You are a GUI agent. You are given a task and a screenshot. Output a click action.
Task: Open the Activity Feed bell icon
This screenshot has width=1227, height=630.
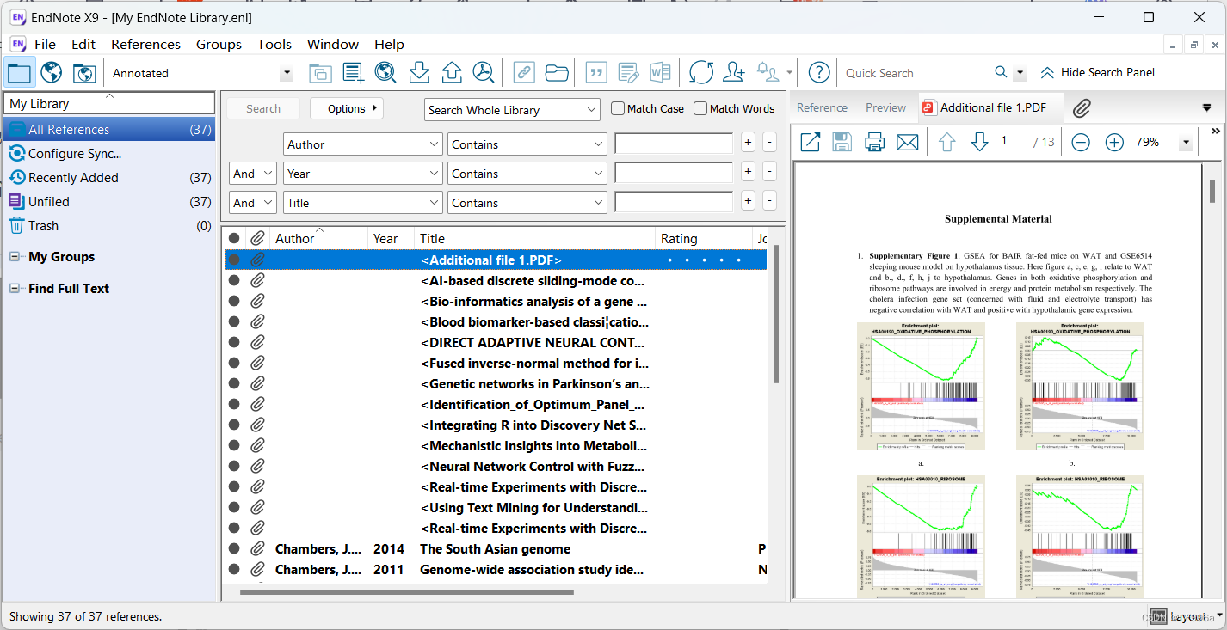(768, 73)
